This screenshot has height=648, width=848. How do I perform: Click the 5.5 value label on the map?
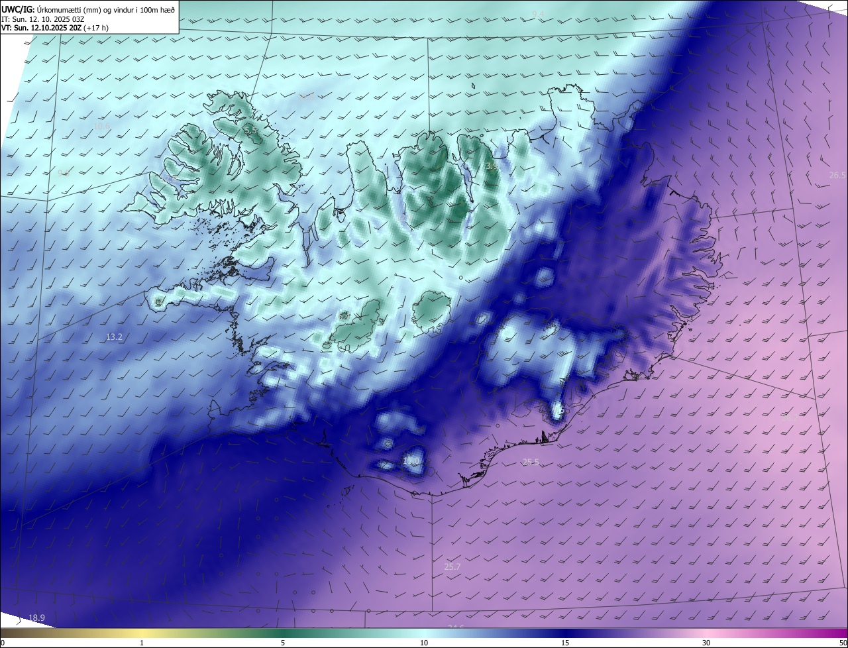tap(251, 131)
